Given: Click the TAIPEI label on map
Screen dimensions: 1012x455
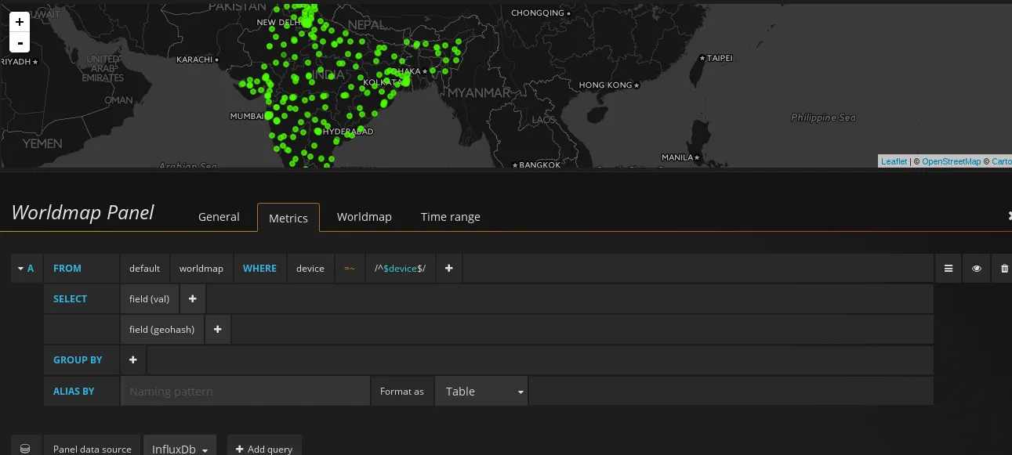Looking at the screenshot, I should (719, 58).
